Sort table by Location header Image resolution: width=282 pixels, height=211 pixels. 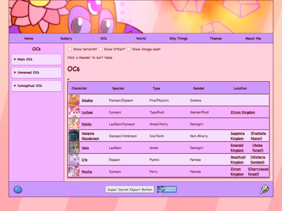[240, 88]
